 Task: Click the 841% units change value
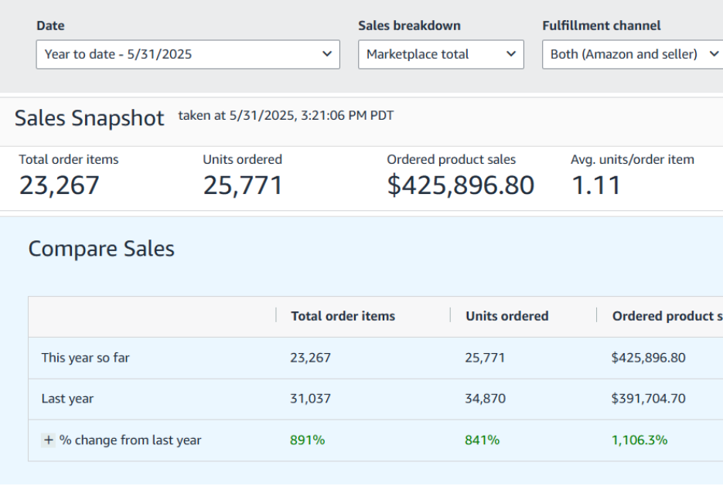click(x=482, y=440)
